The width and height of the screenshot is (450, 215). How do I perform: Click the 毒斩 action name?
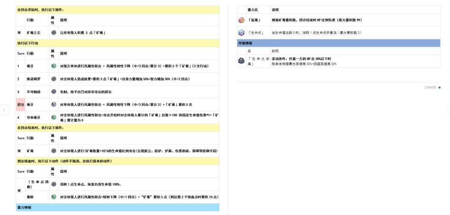point(30,197)
